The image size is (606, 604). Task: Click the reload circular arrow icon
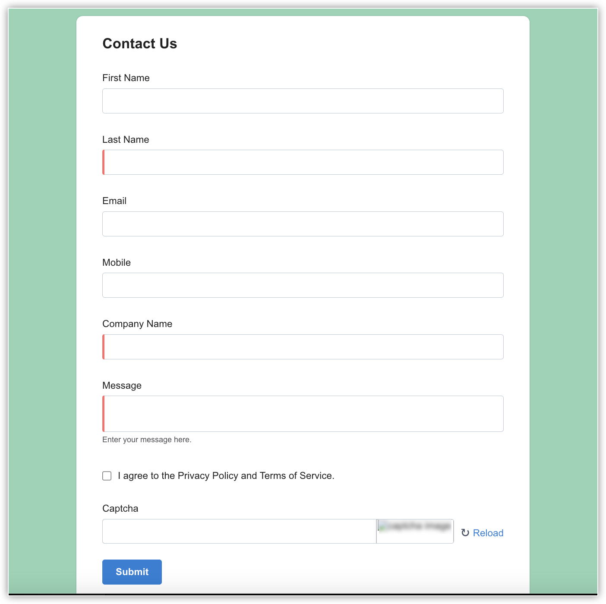point(465,533)
